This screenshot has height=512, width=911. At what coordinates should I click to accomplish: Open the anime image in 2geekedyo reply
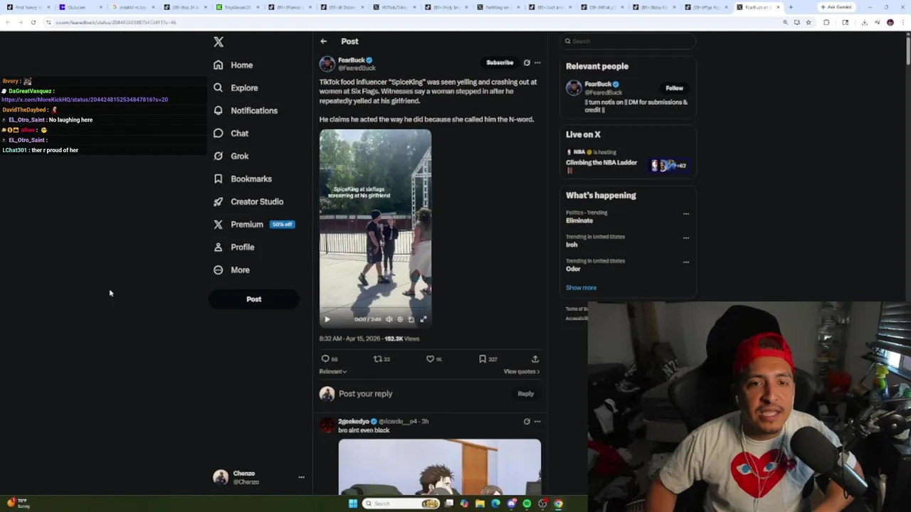pyautogui.click(x=439, y=466)
